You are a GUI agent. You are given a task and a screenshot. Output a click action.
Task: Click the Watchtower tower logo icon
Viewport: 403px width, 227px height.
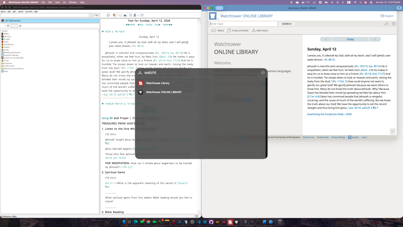tap(213, 16)
